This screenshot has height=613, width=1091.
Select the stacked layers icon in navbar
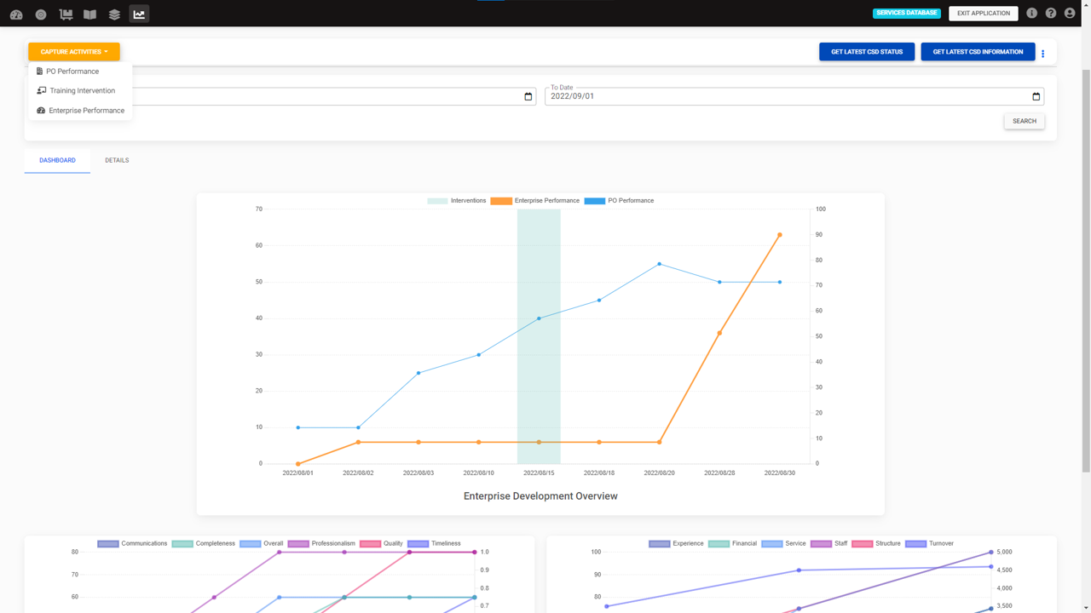point(114,14)
